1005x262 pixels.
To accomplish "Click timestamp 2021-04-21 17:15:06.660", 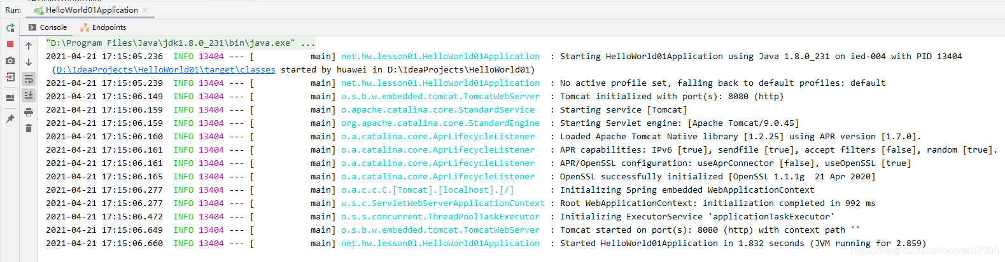I will (x=104, y=244).
